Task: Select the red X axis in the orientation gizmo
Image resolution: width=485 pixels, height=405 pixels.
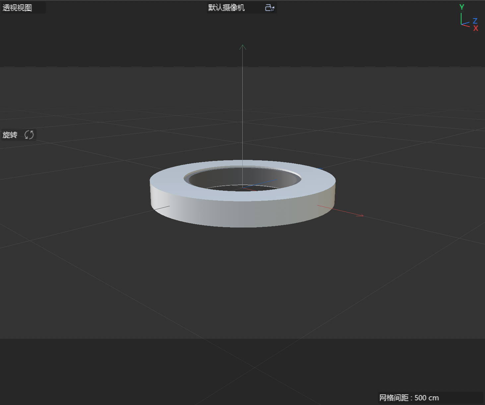Action: pyautogui.click(x=476, y=28)
